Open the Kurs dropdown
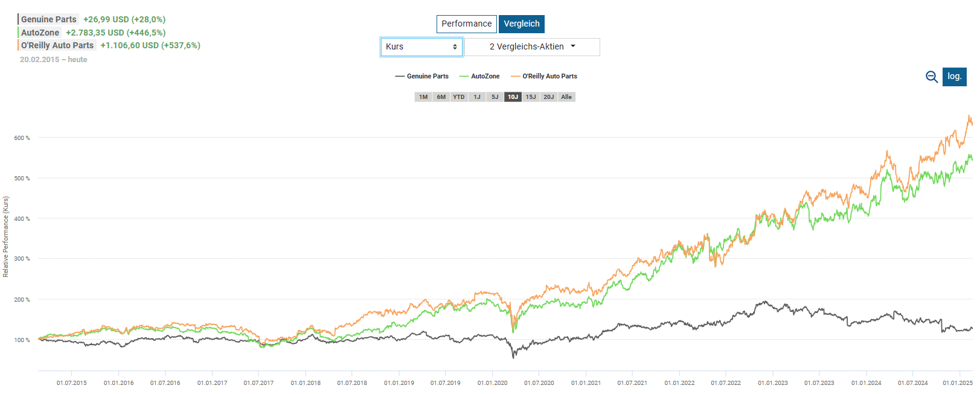 (x=421, y=47)
